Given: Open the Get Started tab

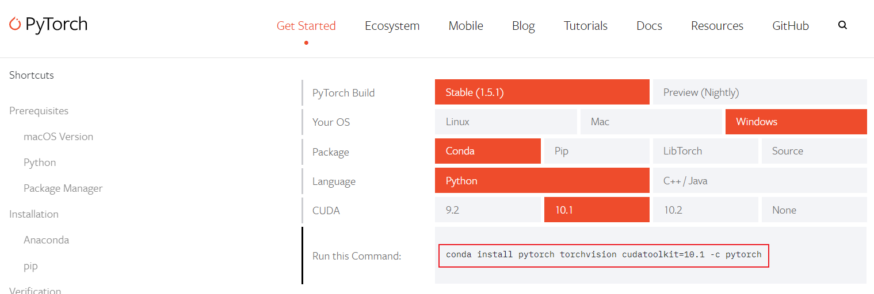Looking at the screenshot, I should click(x=306, y=26).
